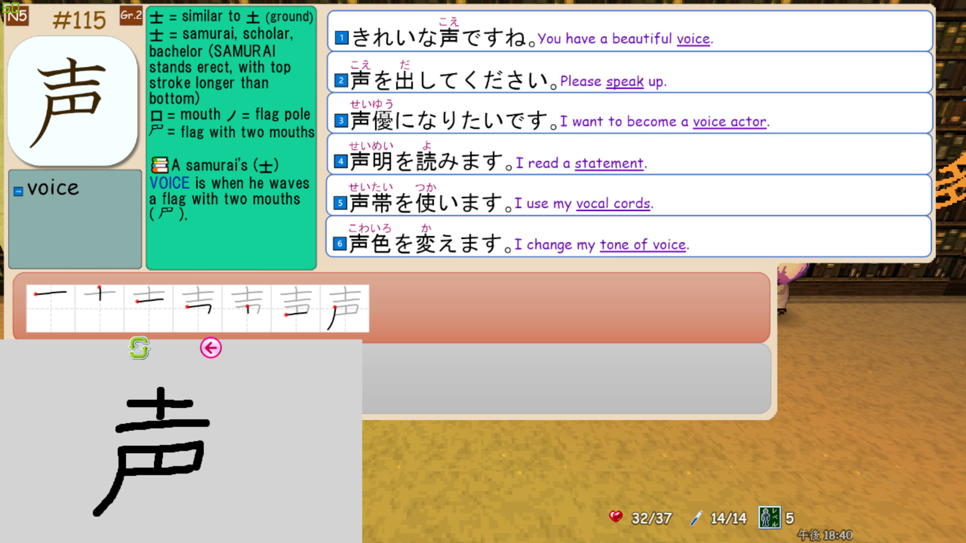Click the pink back arrow icon

point(211,348)
